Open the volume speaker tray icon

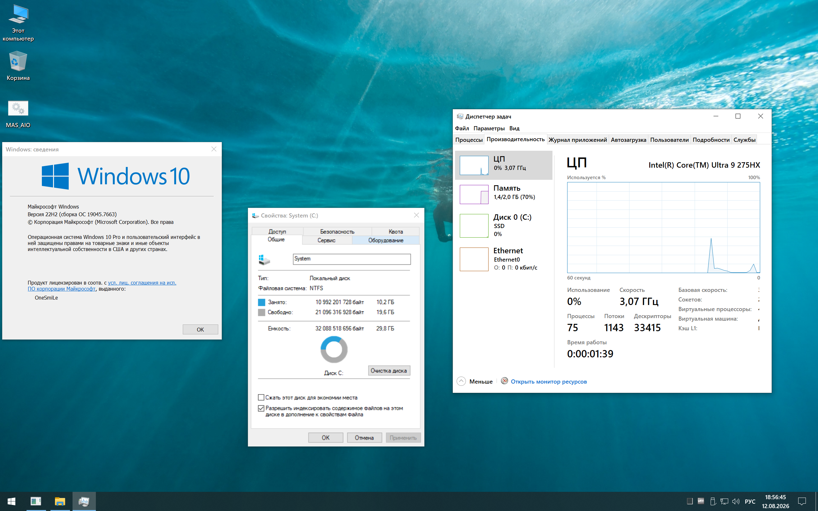pyautogui.click(x=736, y=501)
